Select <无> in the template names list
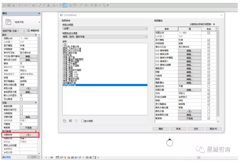Screen dimensions: 242x163 tap(65, 44)
